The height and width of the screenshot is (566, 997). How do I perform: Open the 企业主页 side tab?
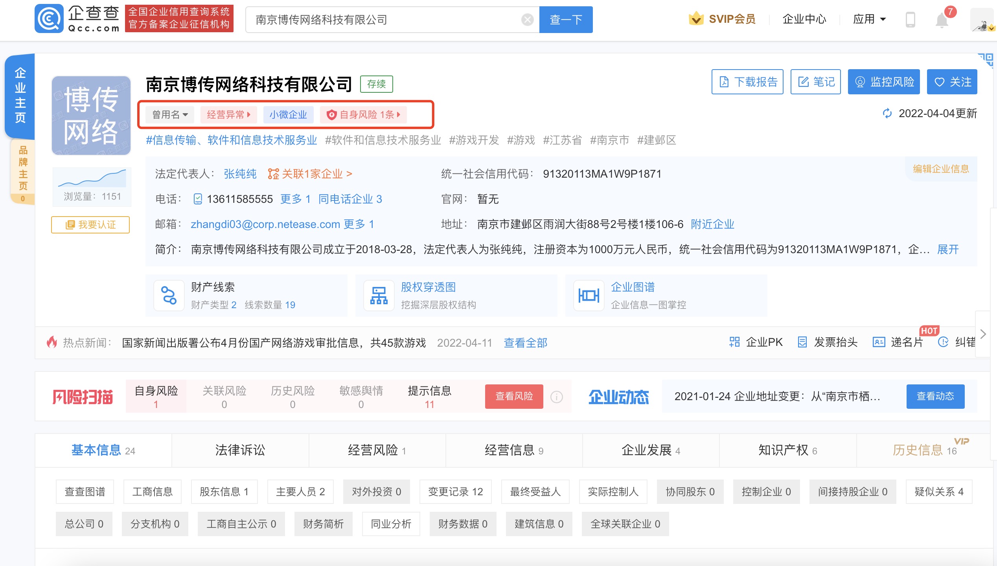[20, 96]
